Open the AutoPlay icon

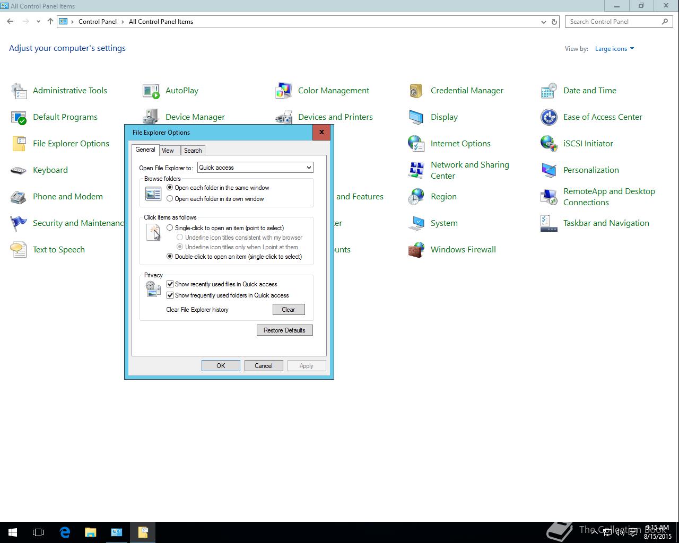pos(151,91)
